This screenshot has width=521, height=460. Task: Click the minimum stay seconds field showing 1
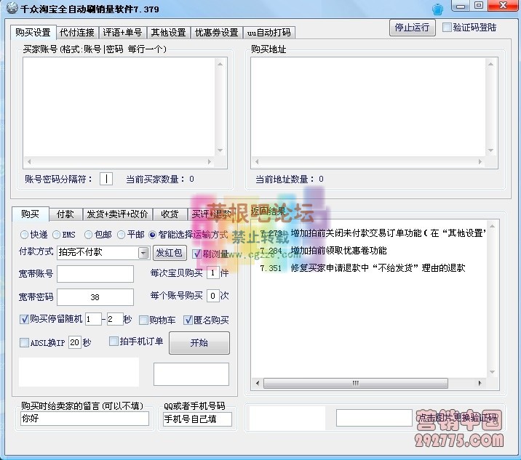click(93, 319)
